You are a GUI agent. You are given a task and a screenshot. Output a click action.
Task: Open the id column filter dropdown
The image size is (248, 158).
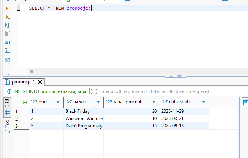(58, 102)
